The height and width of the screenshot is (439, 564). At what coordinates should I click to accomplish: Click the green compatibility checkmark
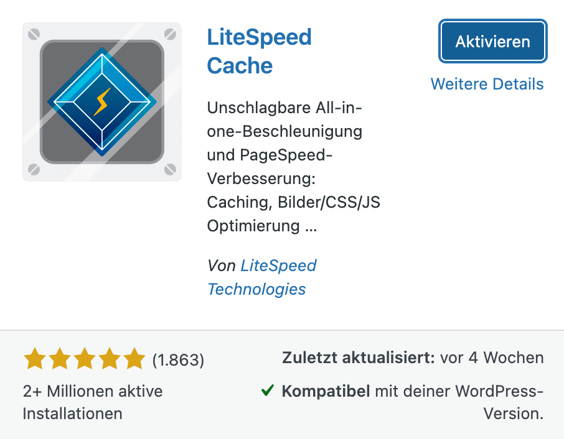click(x=268, y=390)
